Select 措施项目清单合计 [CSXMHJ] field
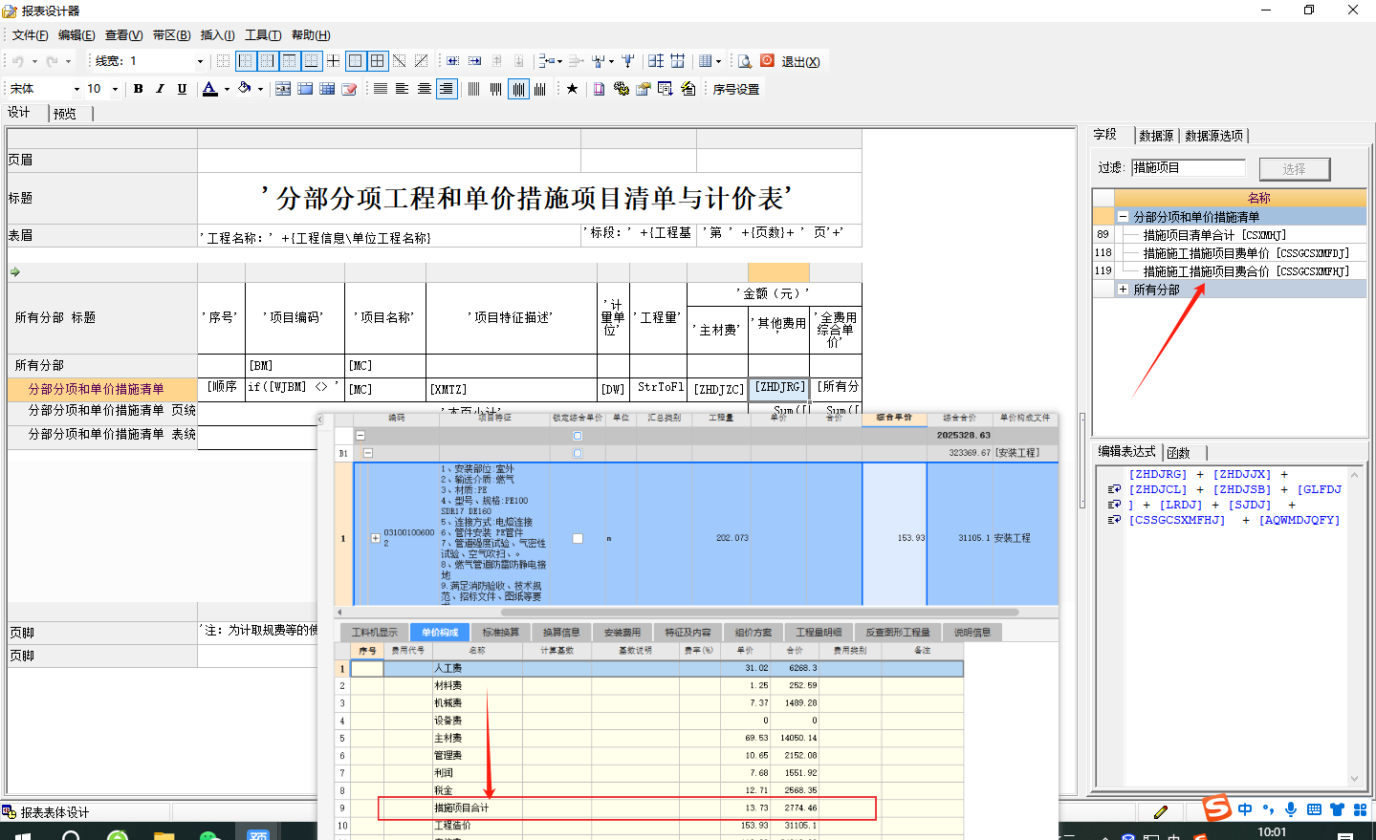The width and height of the screenshot is (1376, 840). coord(1214,235)
